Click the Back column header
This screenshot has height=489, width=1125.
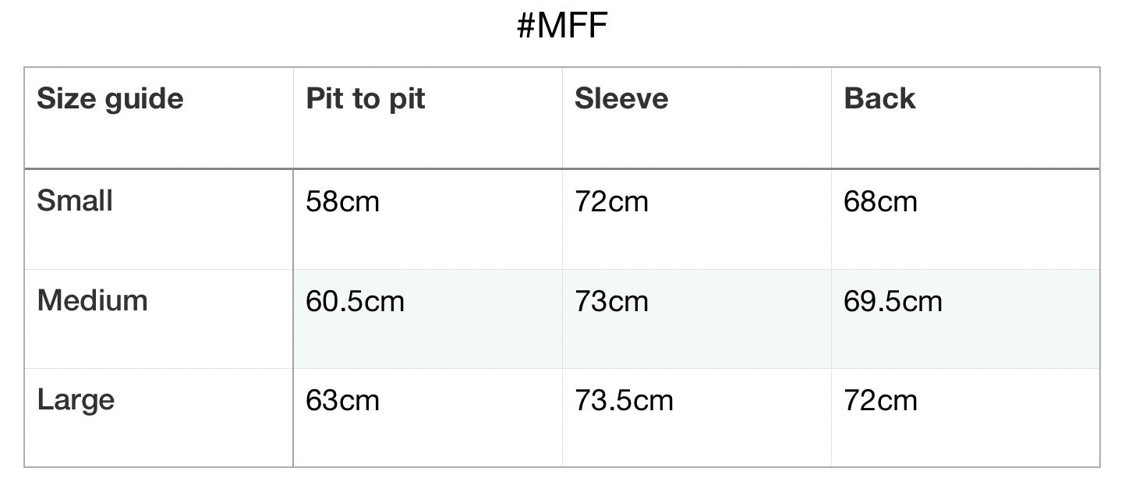pos(879,99)
